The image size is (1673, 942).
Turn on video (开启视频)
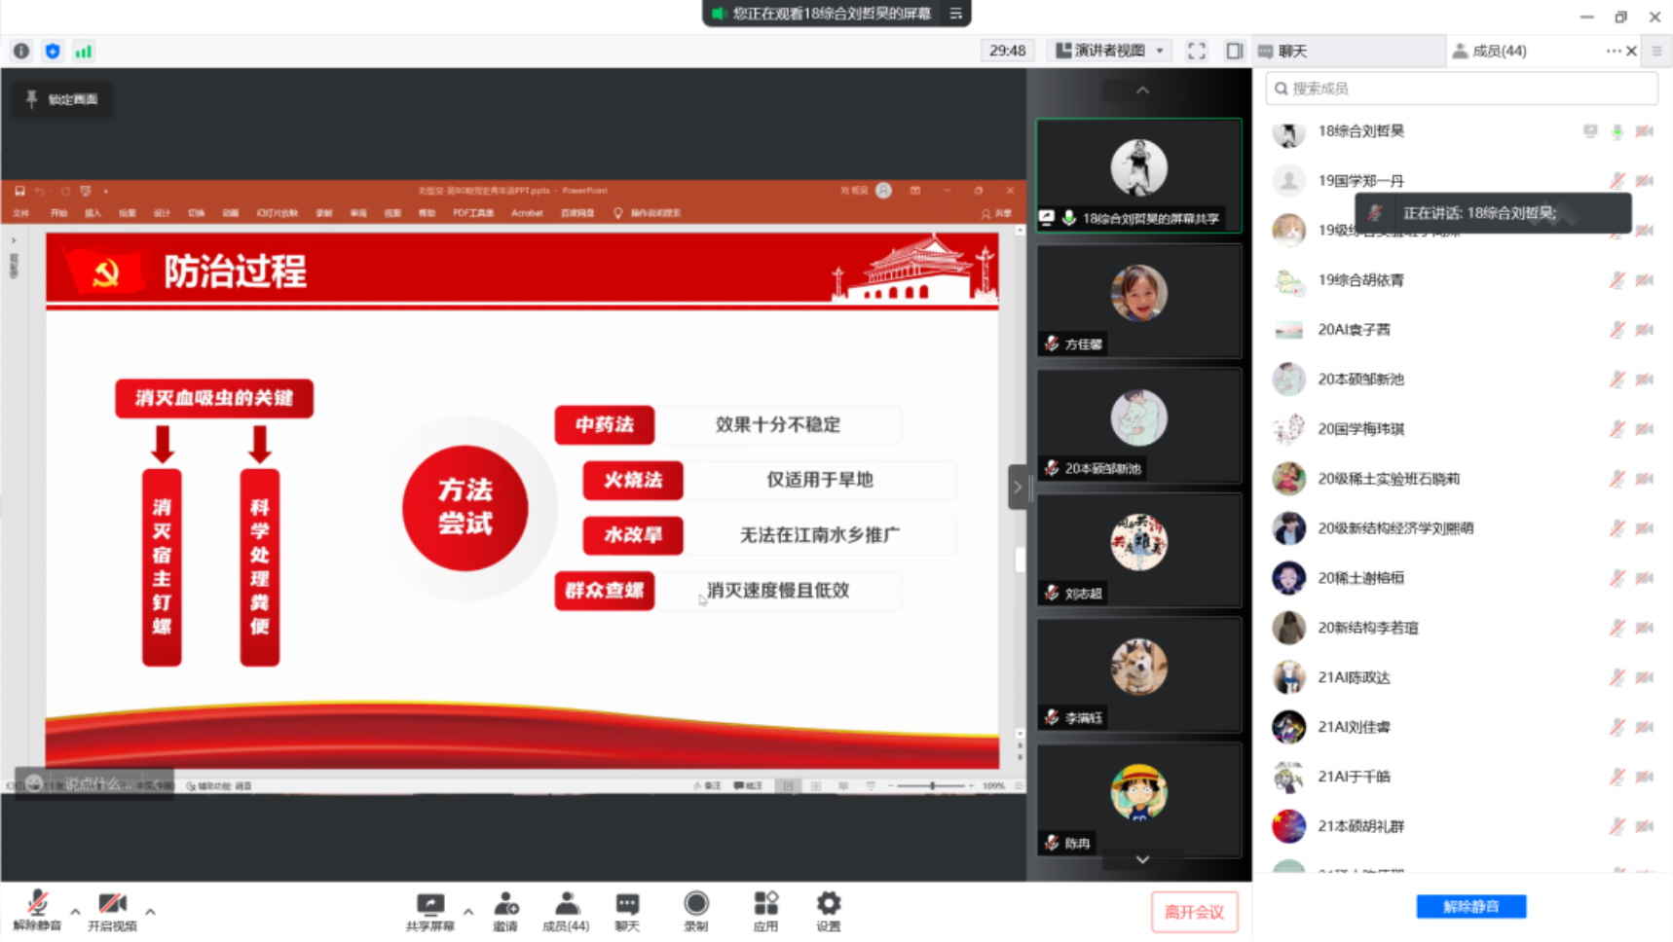point(112,912)
